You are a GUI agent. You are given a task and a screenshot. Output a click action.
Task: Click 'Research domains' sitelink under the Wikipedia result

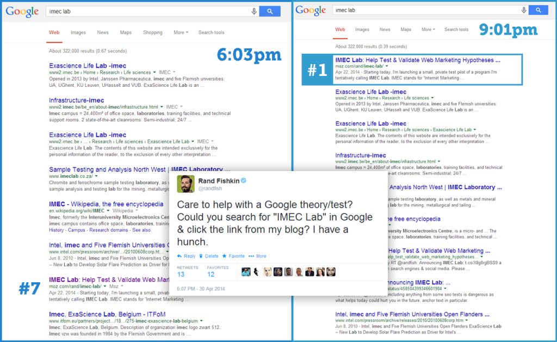[x=109, y=230]
